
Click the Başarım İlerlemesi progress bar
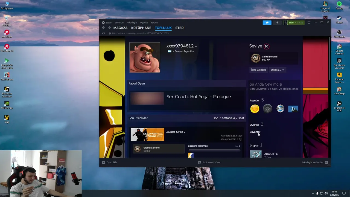pyautogui.click(x=214, y=150)
